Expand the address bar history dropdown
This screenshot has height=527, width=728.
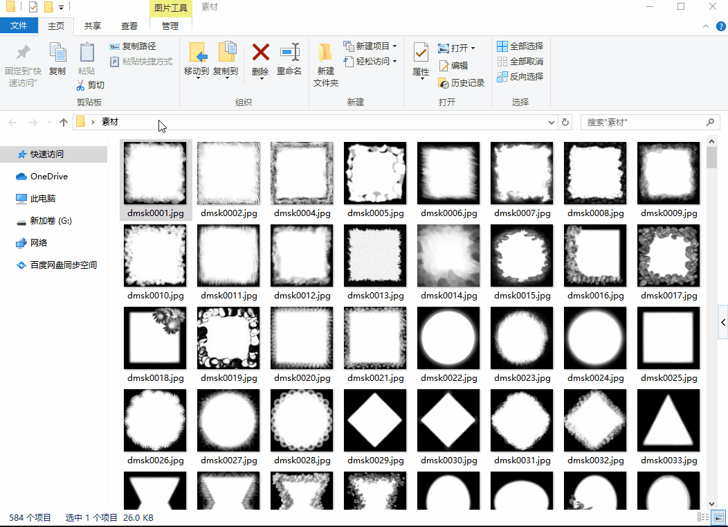tap(552, 123)
